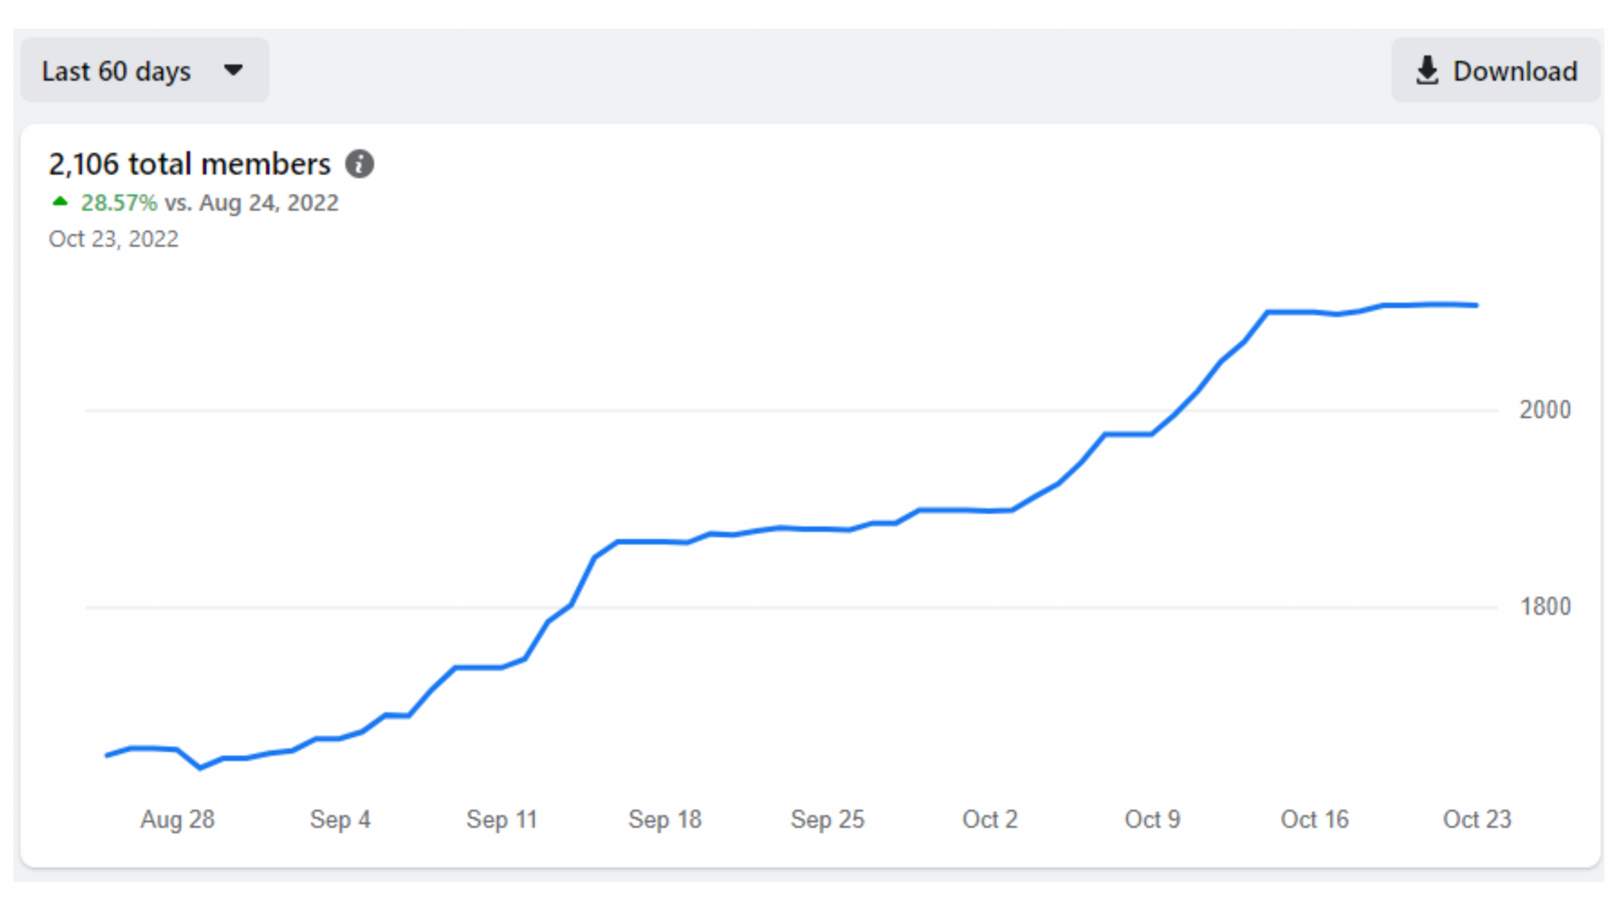This screenshot has width=1618, height=910.
Task: Click the green up-arrow growth icon
Action: [x=60, y=201]
